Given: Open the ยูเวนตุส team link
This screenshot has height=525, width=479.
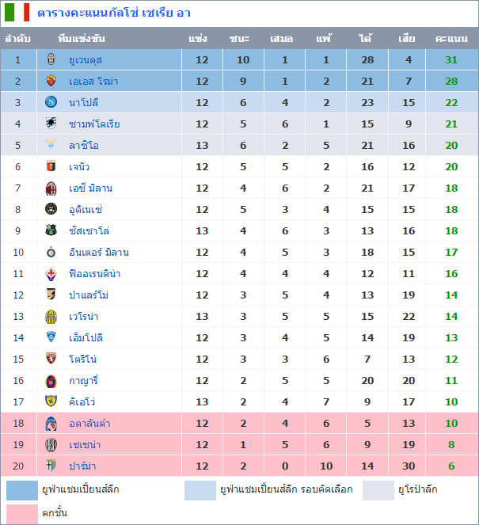Looking at the screenshot, I should [86, 59].
